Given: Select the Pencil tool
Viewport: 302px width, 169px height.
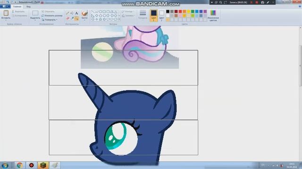Looking at the screenshot, I should pos(67,13).
